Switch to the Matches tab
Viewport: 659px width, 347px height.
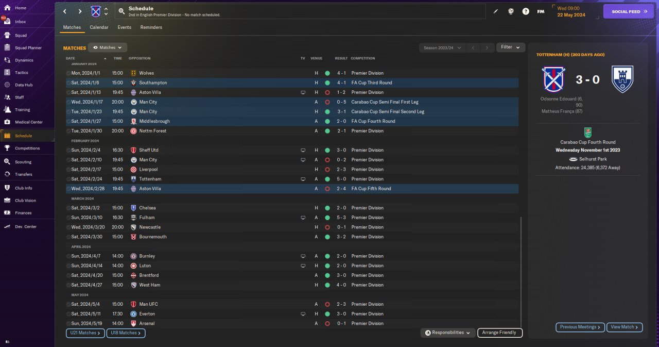(x=72, y=27)
